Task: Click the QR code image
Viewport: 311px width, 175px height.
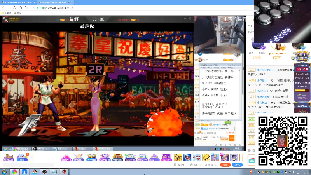Action: [x=283, y=141]
